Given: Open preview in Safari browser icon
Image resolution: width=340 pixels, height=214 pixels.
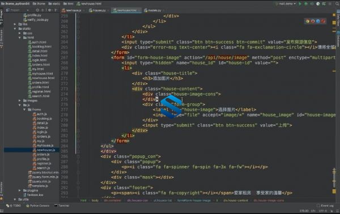Looking at the screenshot, I should 318,21.
